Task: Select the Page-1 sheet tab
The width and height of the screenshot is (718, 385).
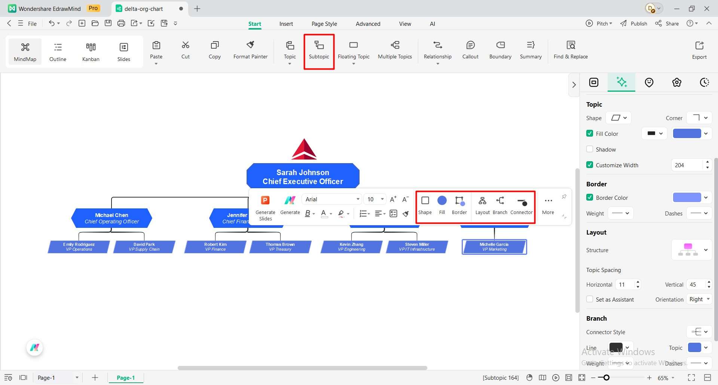Action: pyautogui.click(x=126, y=378)
